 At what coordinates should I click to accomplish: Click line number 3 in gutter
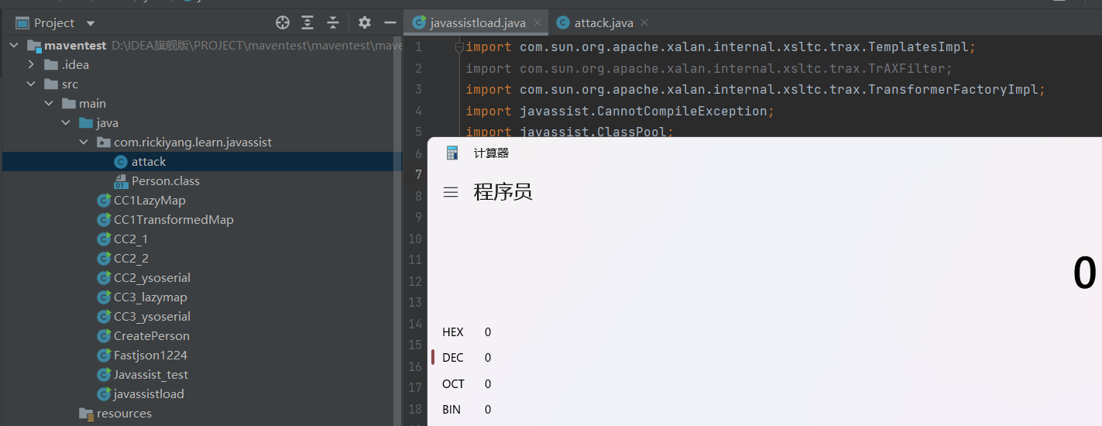417,90
